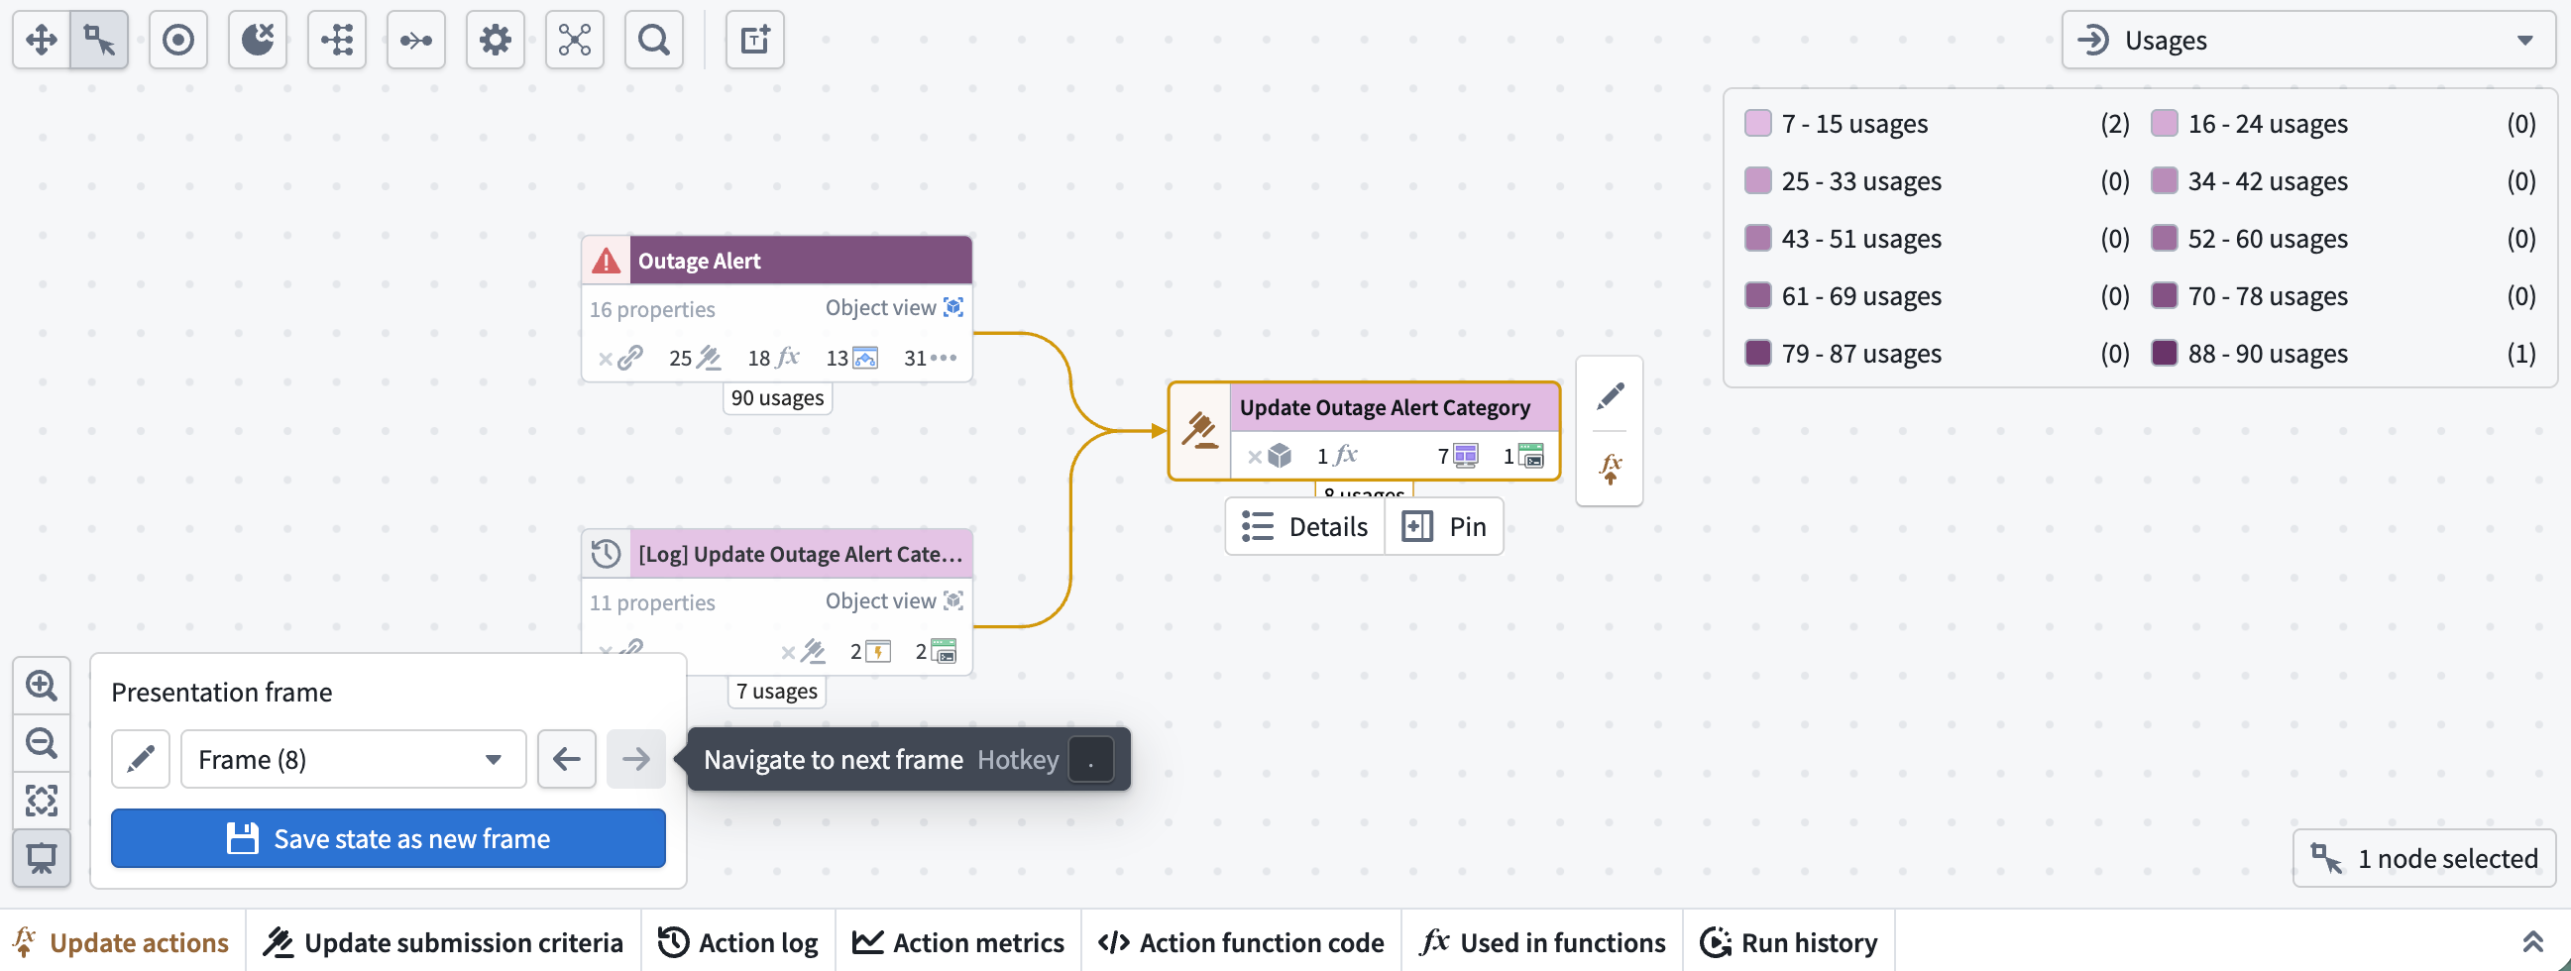Toggle the presentation mode icon in the left sidebar
This screenshot has width=2571, height=971.
pos(42,856)
